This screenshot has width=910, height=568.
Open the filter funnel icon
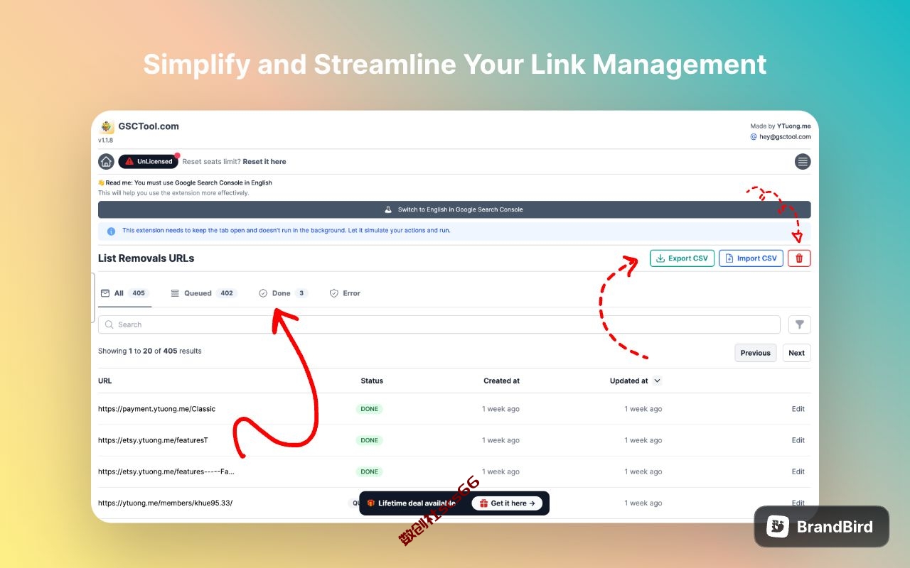pyautogui.click(x=800, y=324)
